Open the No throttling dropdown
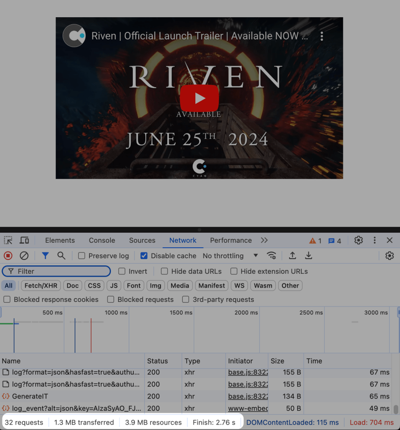The image size is (400, 430). [230, 256]
